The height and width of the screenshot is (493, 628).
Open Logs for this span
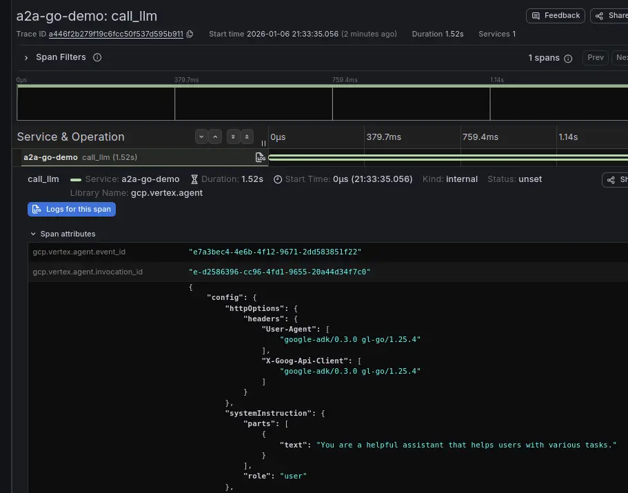pyautogui.click(x=72, y=209)
